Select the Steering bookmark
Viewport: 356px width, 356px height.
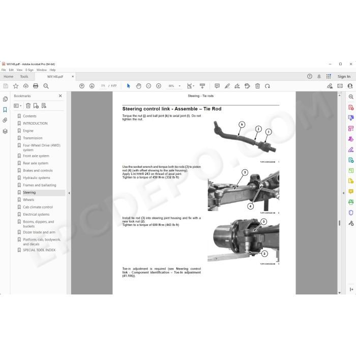(x=29, y=193)
